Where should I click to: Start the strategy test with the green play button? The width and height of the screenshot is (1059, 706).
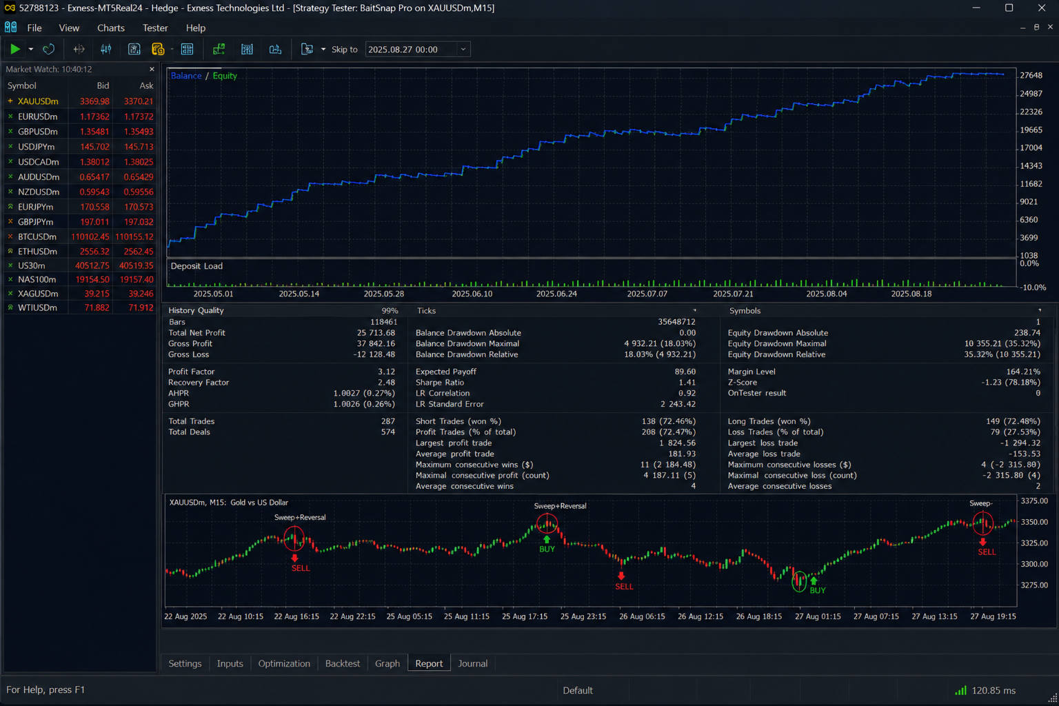(x=14, y=49)
